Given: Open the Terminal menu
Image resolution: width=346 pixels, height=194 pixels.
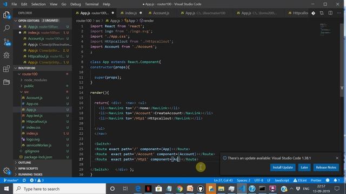Looking at the screenshot, I should point(91,4).
